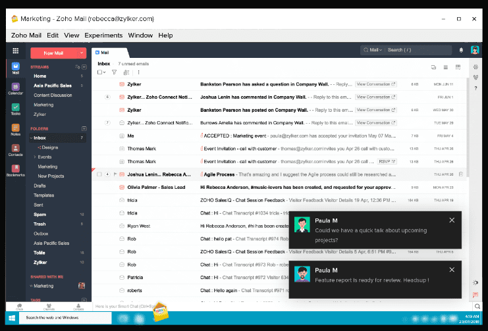Click the notification bell icon

[461, 50]
